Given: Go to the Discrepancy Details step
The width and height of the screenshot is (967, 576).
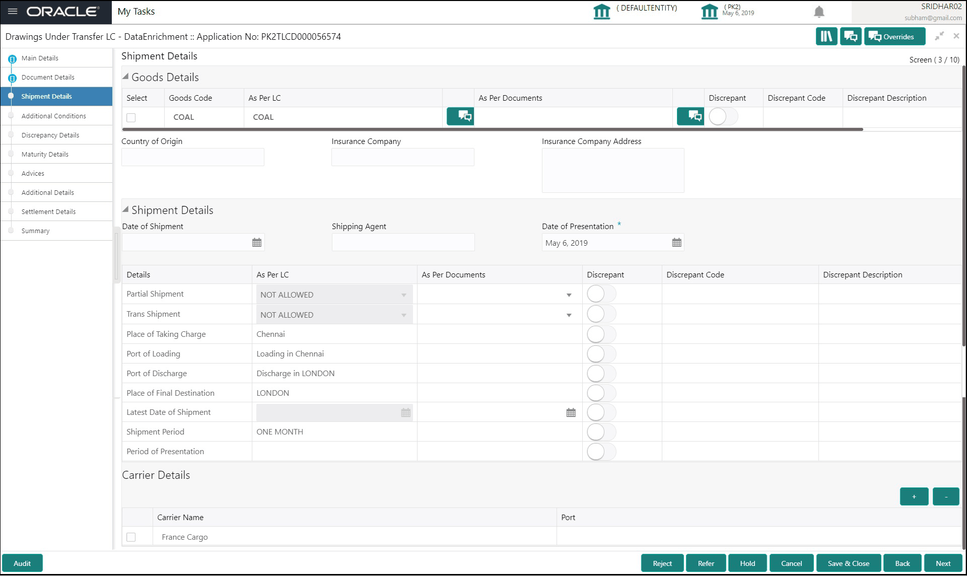Looking at the screenshot, I should (50, 135).
